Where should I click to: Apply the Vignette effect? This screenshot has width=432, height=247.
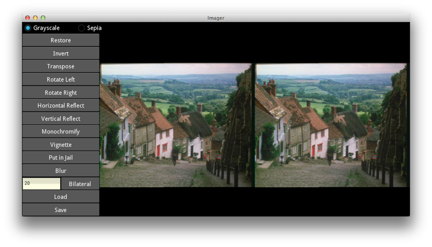[x=61, y=145]
